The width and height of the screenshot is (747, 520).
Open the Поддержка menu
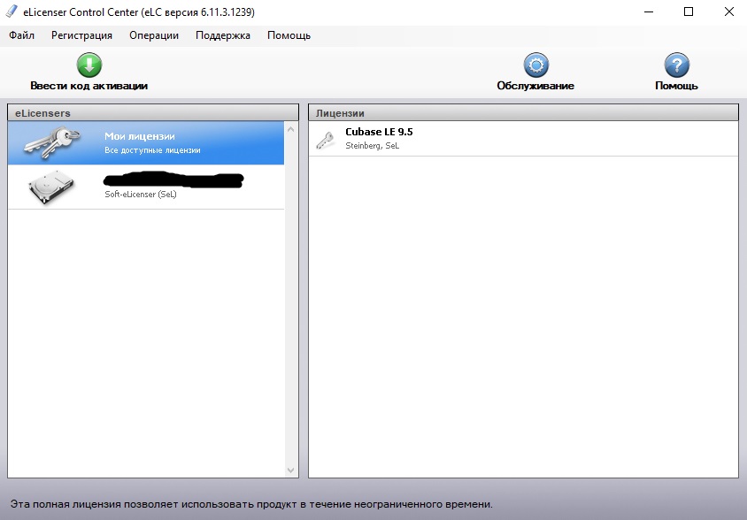[223, 35]
